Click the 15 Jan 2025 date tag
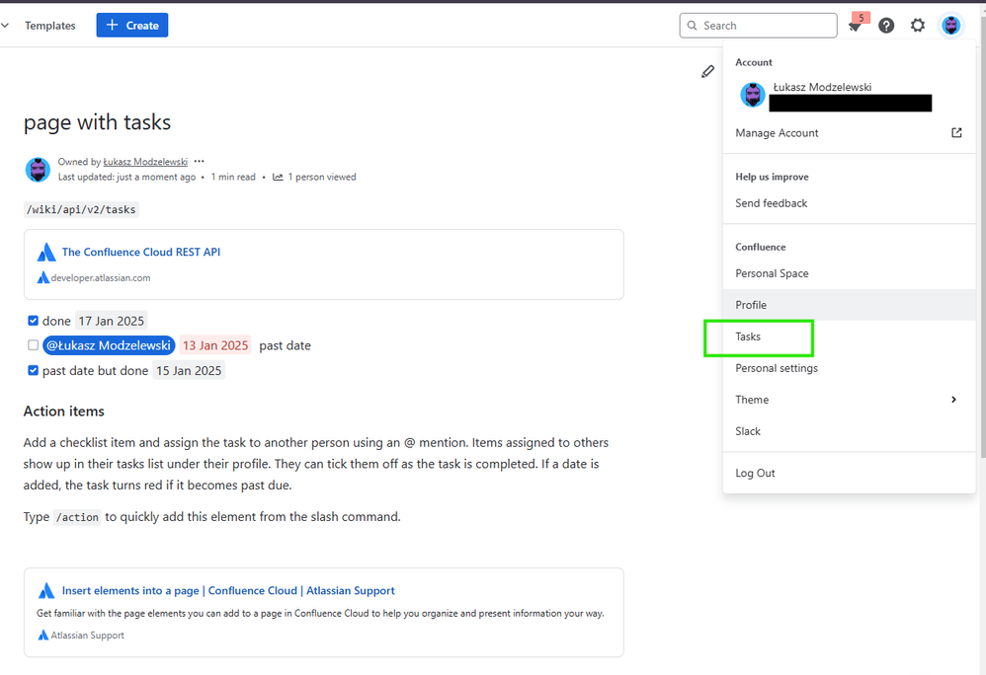This screenshot has width=986, height=675. click(x=189, y=370)
